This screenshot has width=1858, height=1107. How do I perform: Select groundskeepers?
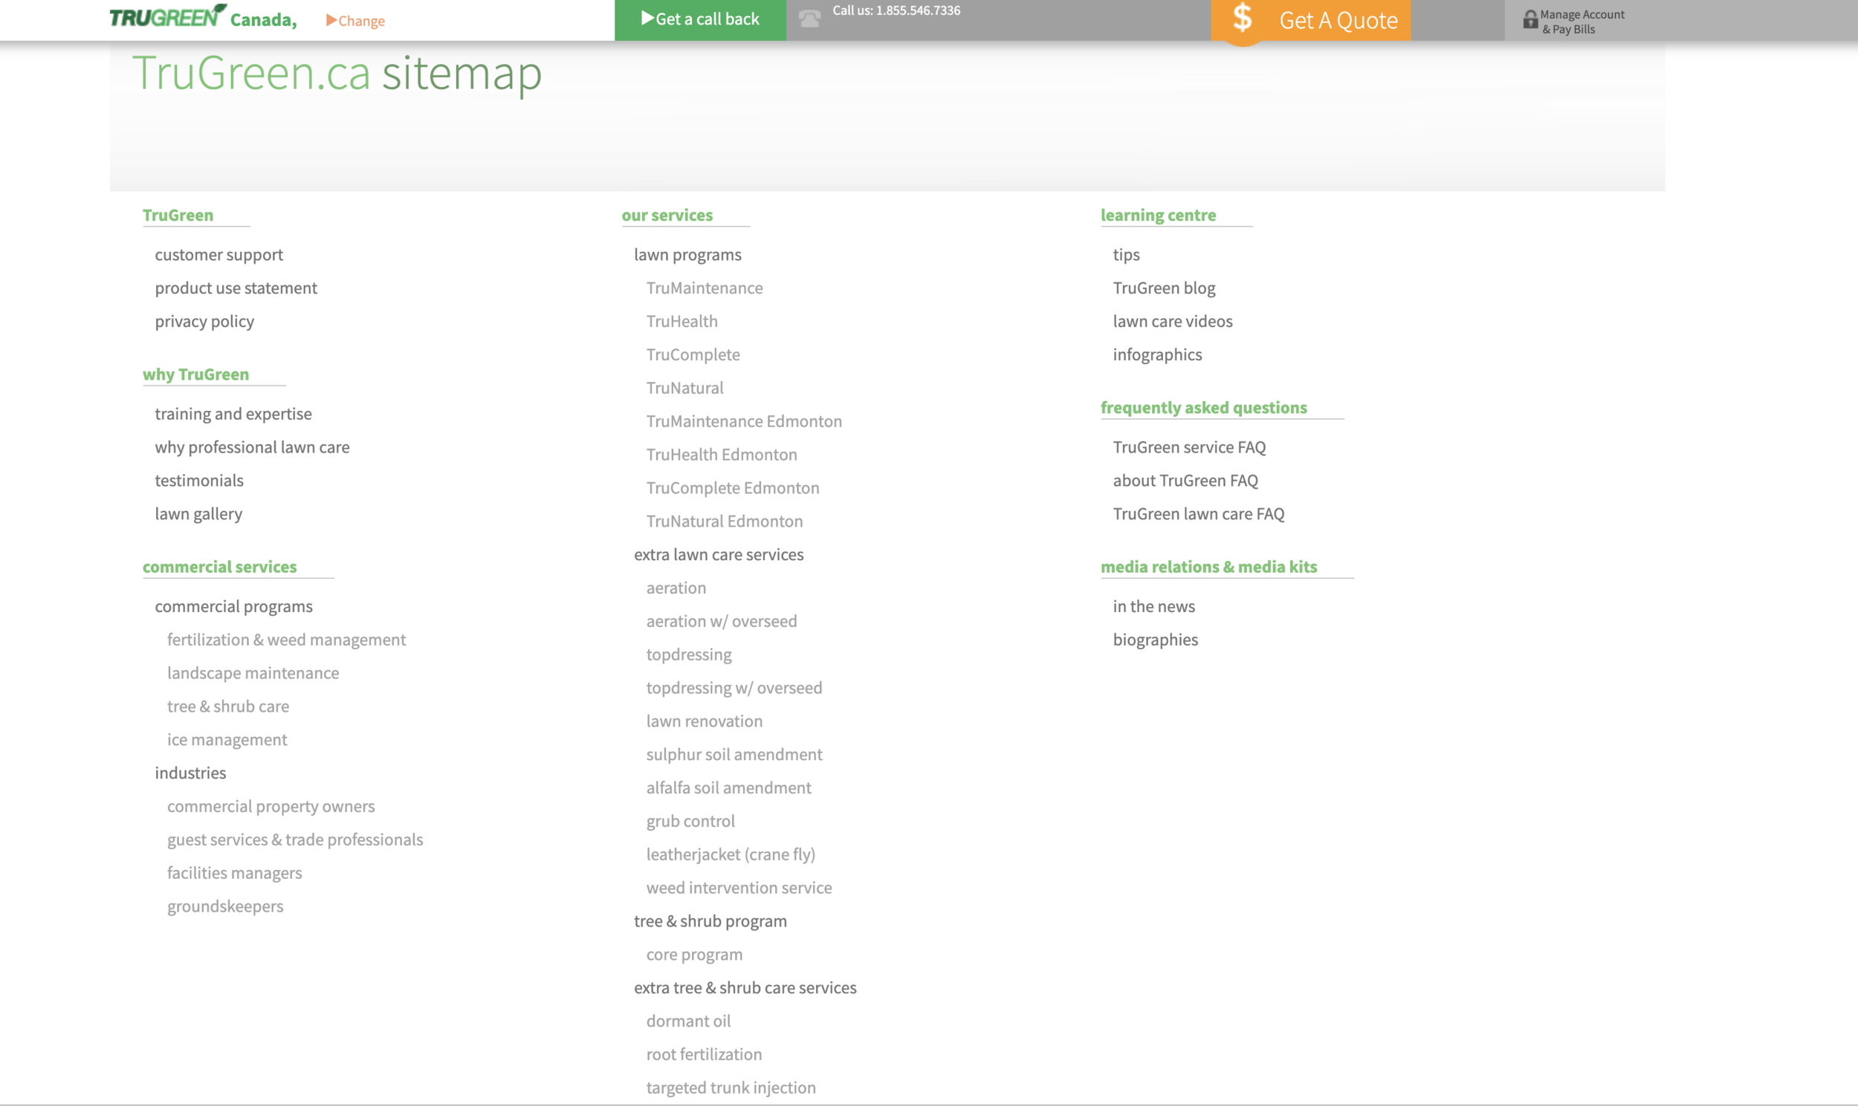(x=225, y=906)
